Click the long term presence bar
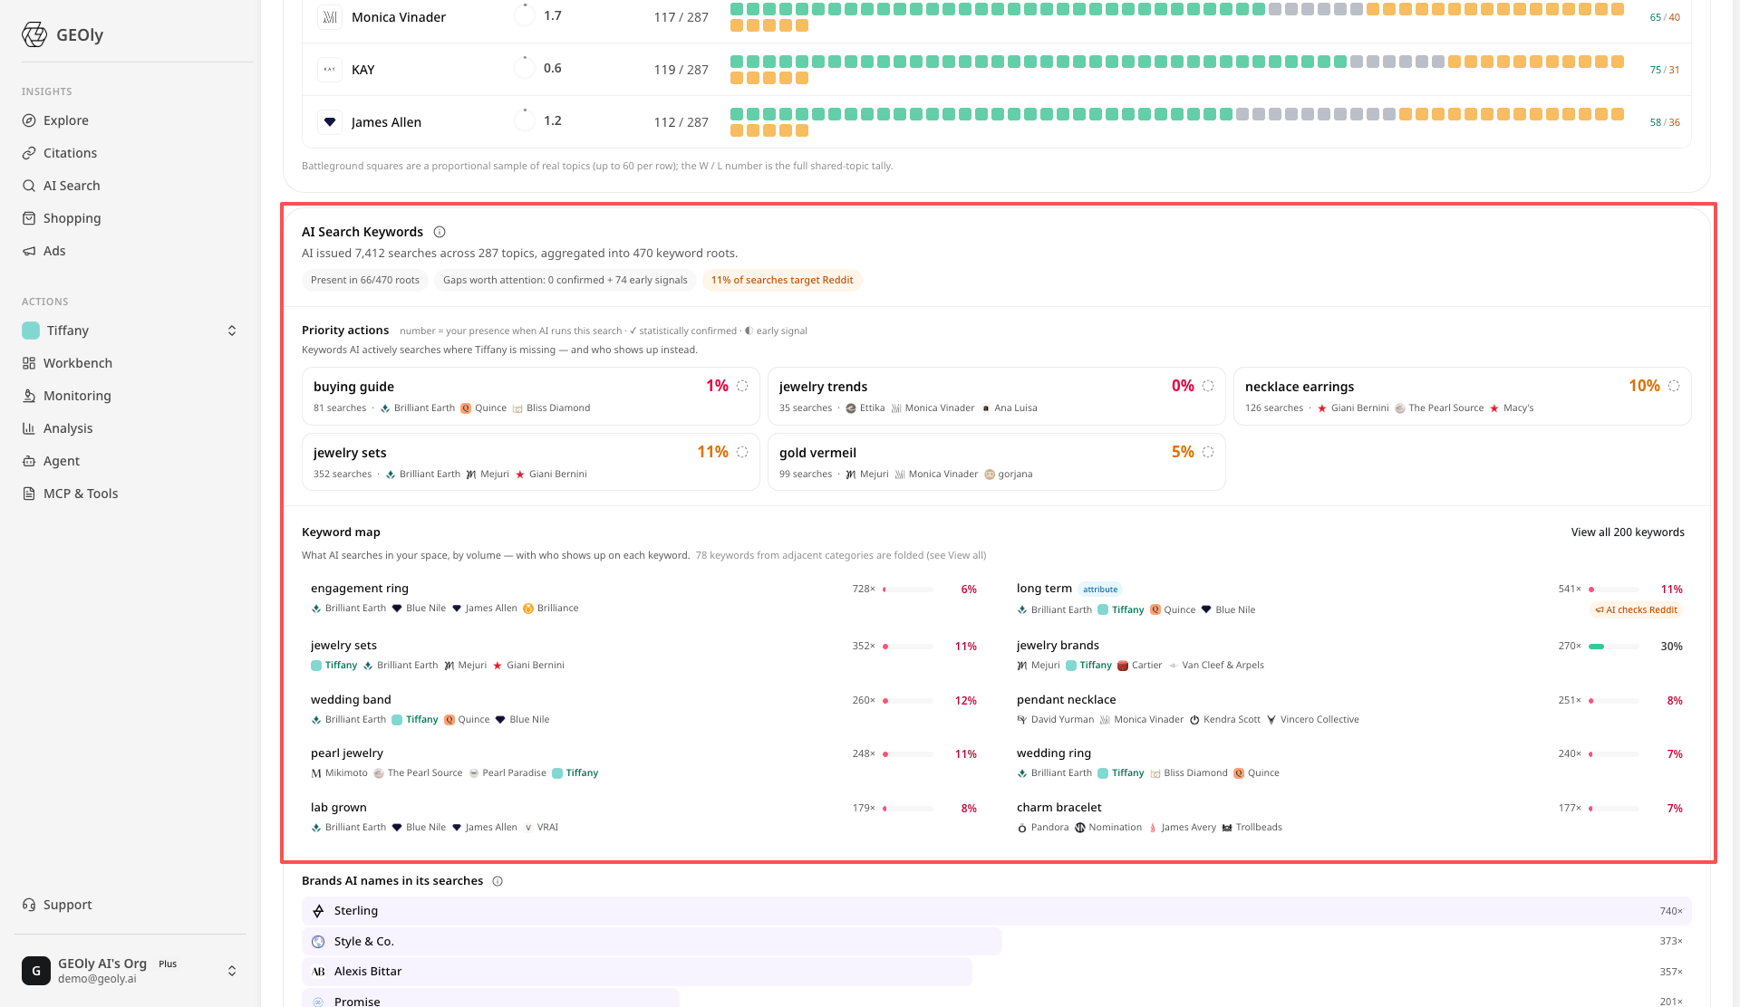 click(1614, 590)
